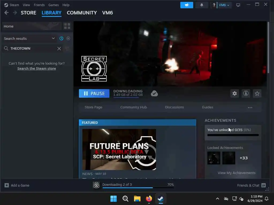
Task: Click the Add a Game label
Action: 20,185
